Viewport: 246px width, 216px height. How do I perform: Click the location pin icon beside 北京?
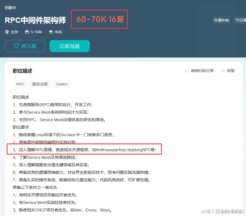7,32
